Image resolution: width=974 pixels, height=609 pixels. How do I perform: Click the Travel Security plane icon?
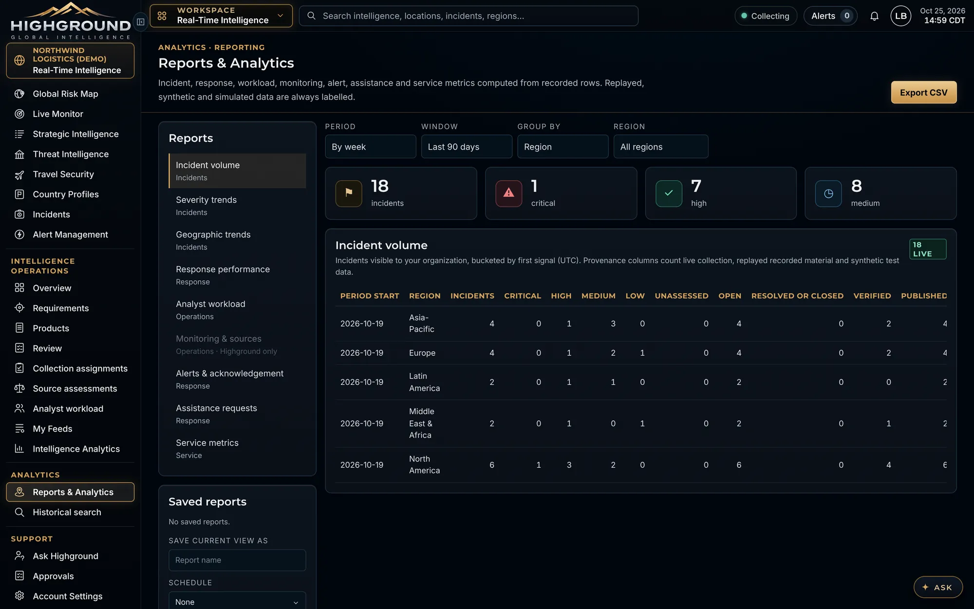pos(19,174)
